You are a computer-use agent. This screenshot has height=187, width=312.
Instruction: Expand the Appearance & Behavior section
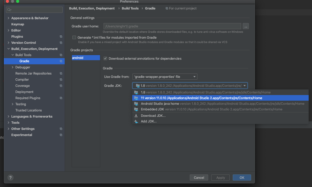(x=9, y=18)
